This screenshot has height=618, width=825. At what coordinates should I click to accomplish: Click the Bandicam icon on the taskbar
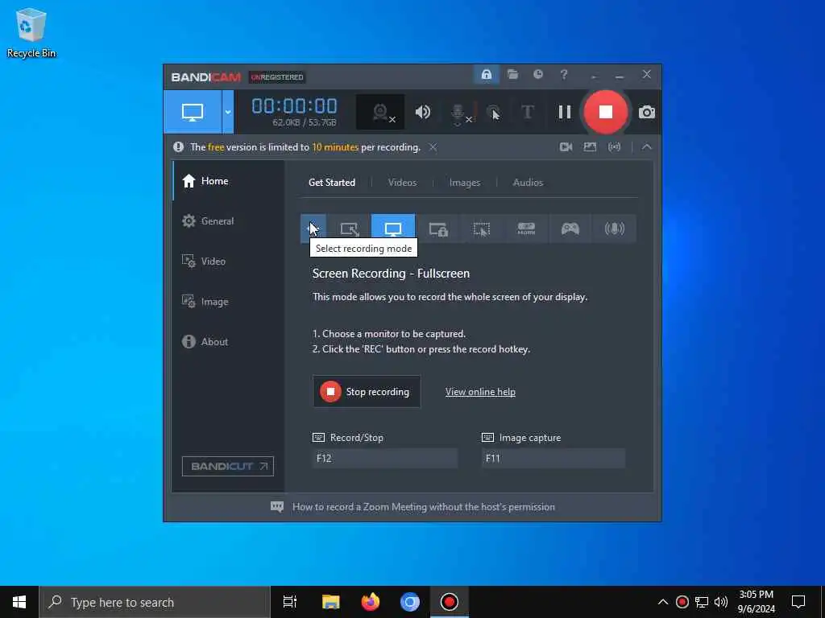pyautogui.click(x=450, y=602)
